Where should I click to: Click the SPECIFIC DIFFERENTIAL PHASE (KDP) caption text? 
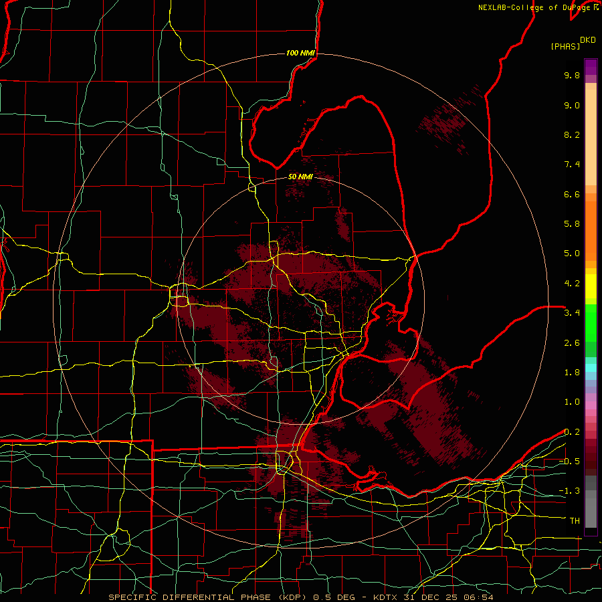[x=208, y=597]
